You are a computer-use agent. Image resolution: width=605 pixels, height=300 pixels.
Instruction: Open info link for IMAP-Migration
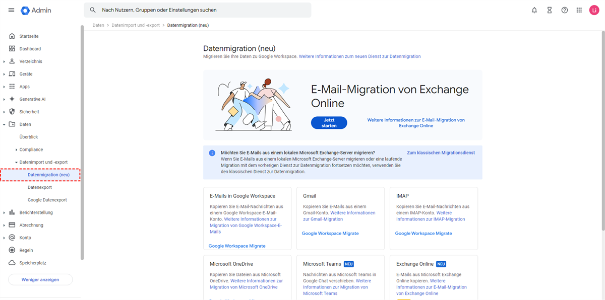pos(431,216)
